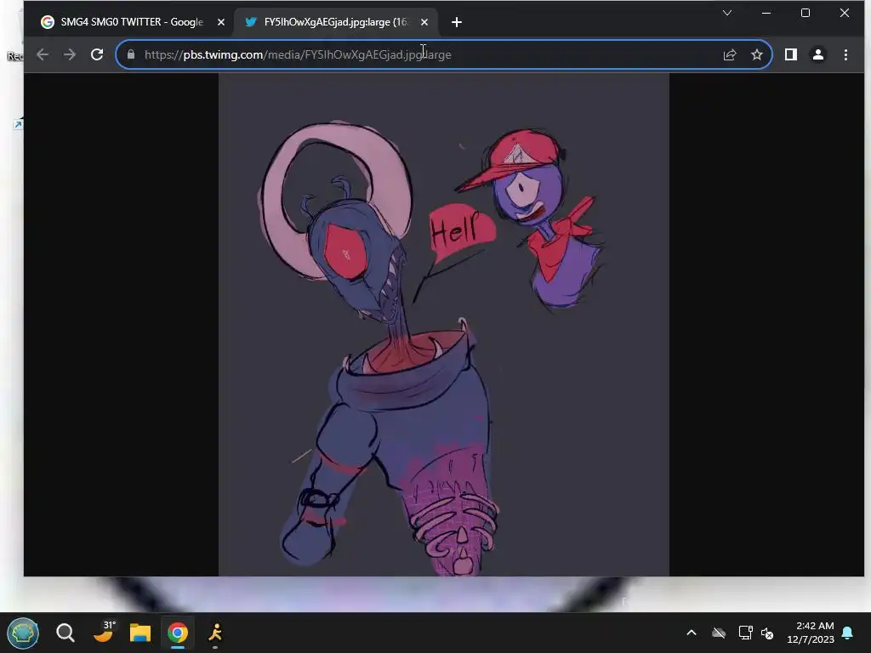Open Chrome three-dot menu
Screen dimensions: 871x653
845,54
